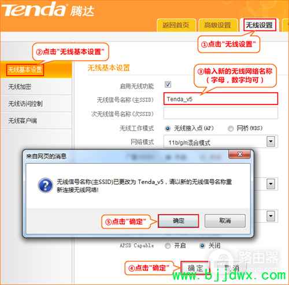Close the web page message dialog
Image resolution: width=289 pixels, height=285 pixels.
coord(239,154)
